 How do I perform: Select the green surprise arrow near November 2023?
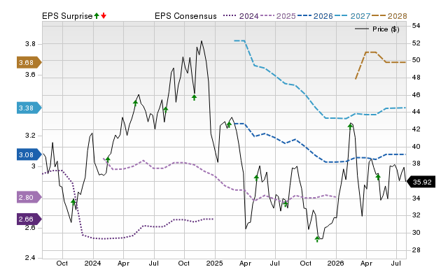pyautogui.click(x=73, y=202)
